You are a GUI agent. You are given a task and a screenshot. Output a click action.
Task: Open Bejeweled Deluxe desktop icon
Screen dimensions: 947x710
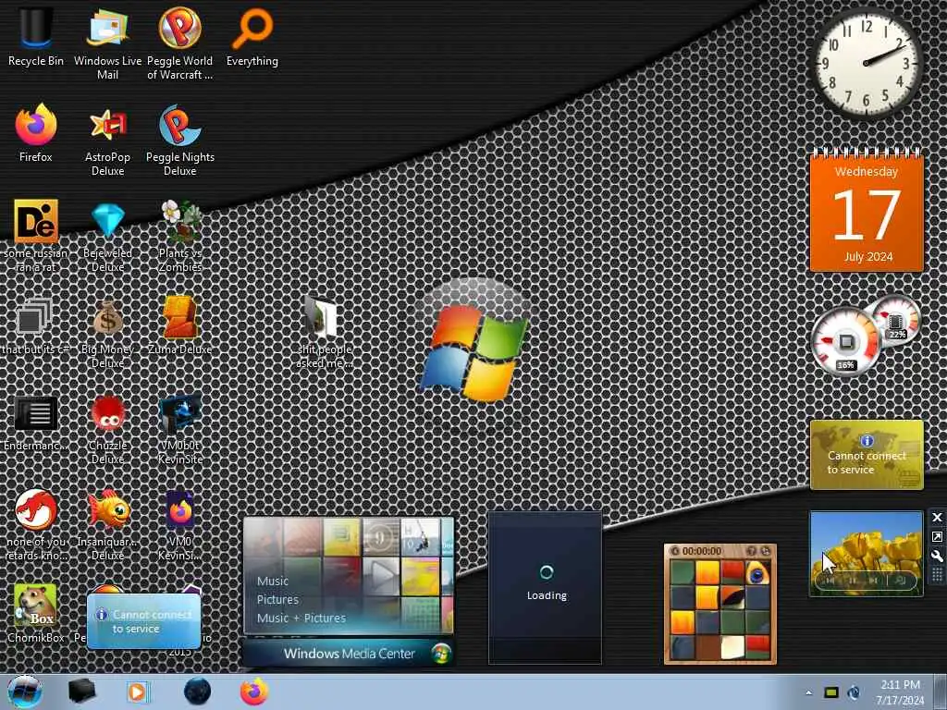[107, 236]
